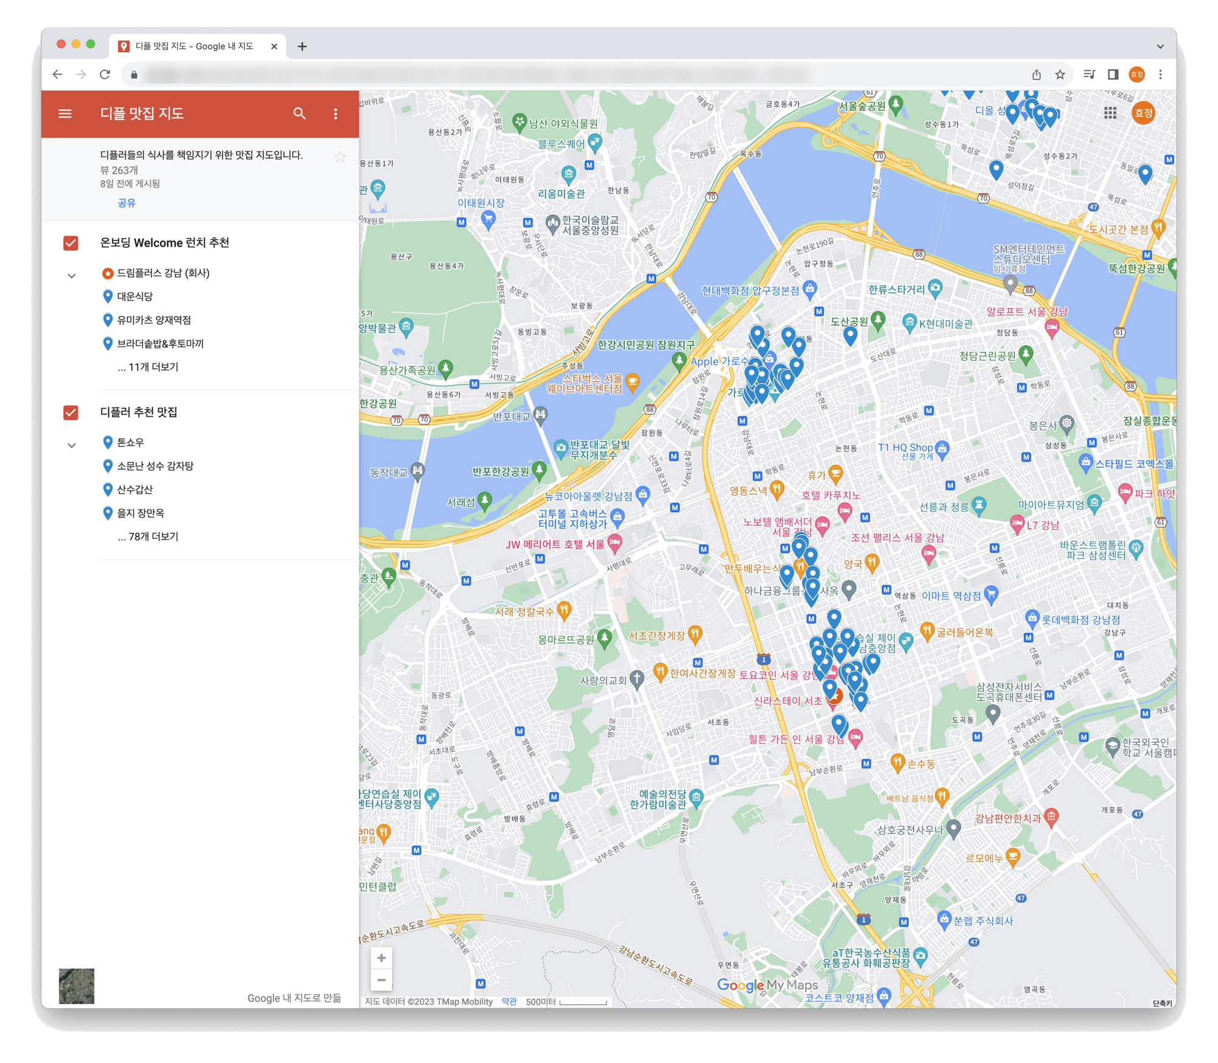Close the 디플 맛집 지도 tab
The width and height of the screenshot is (1218, 1063).
point(274,46)
